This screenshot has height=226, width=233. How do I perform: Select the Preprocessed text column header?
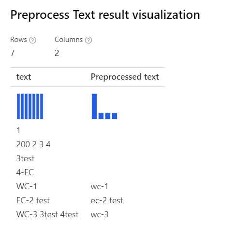click(125, 77)
